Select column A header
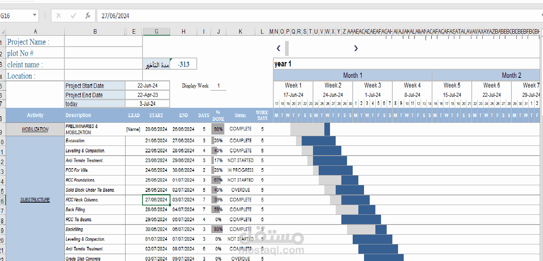The height and width of the screenshot is (261, 543). coord(35,32)
